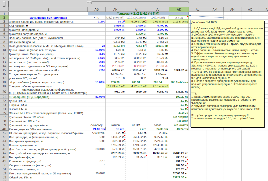Click cell "на ПМ"
Screen dimensions: 268x181
tap(136, 125)
